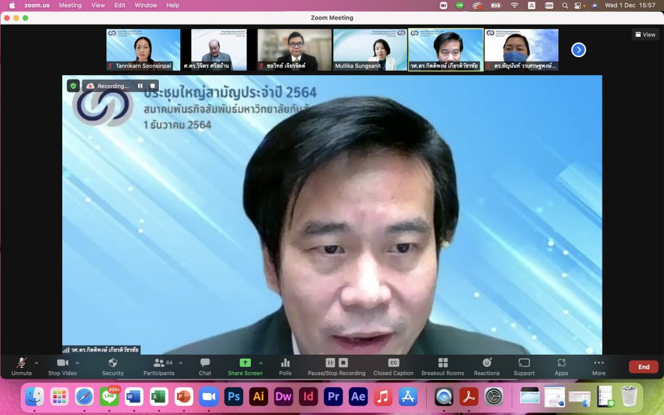Open Premiere Pro from the Dock
Viewport: 664px width, 415px height.
click(x=333, y=397)
